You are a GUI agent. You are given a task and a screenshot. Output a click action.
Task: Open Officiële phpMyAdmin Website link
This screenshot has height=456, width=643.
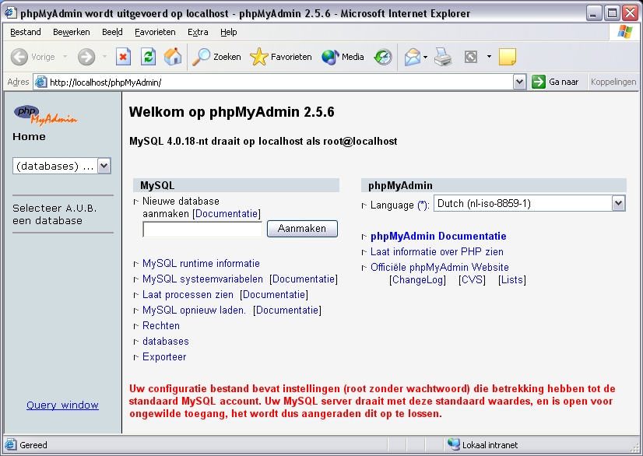click(x=440, y=268)
